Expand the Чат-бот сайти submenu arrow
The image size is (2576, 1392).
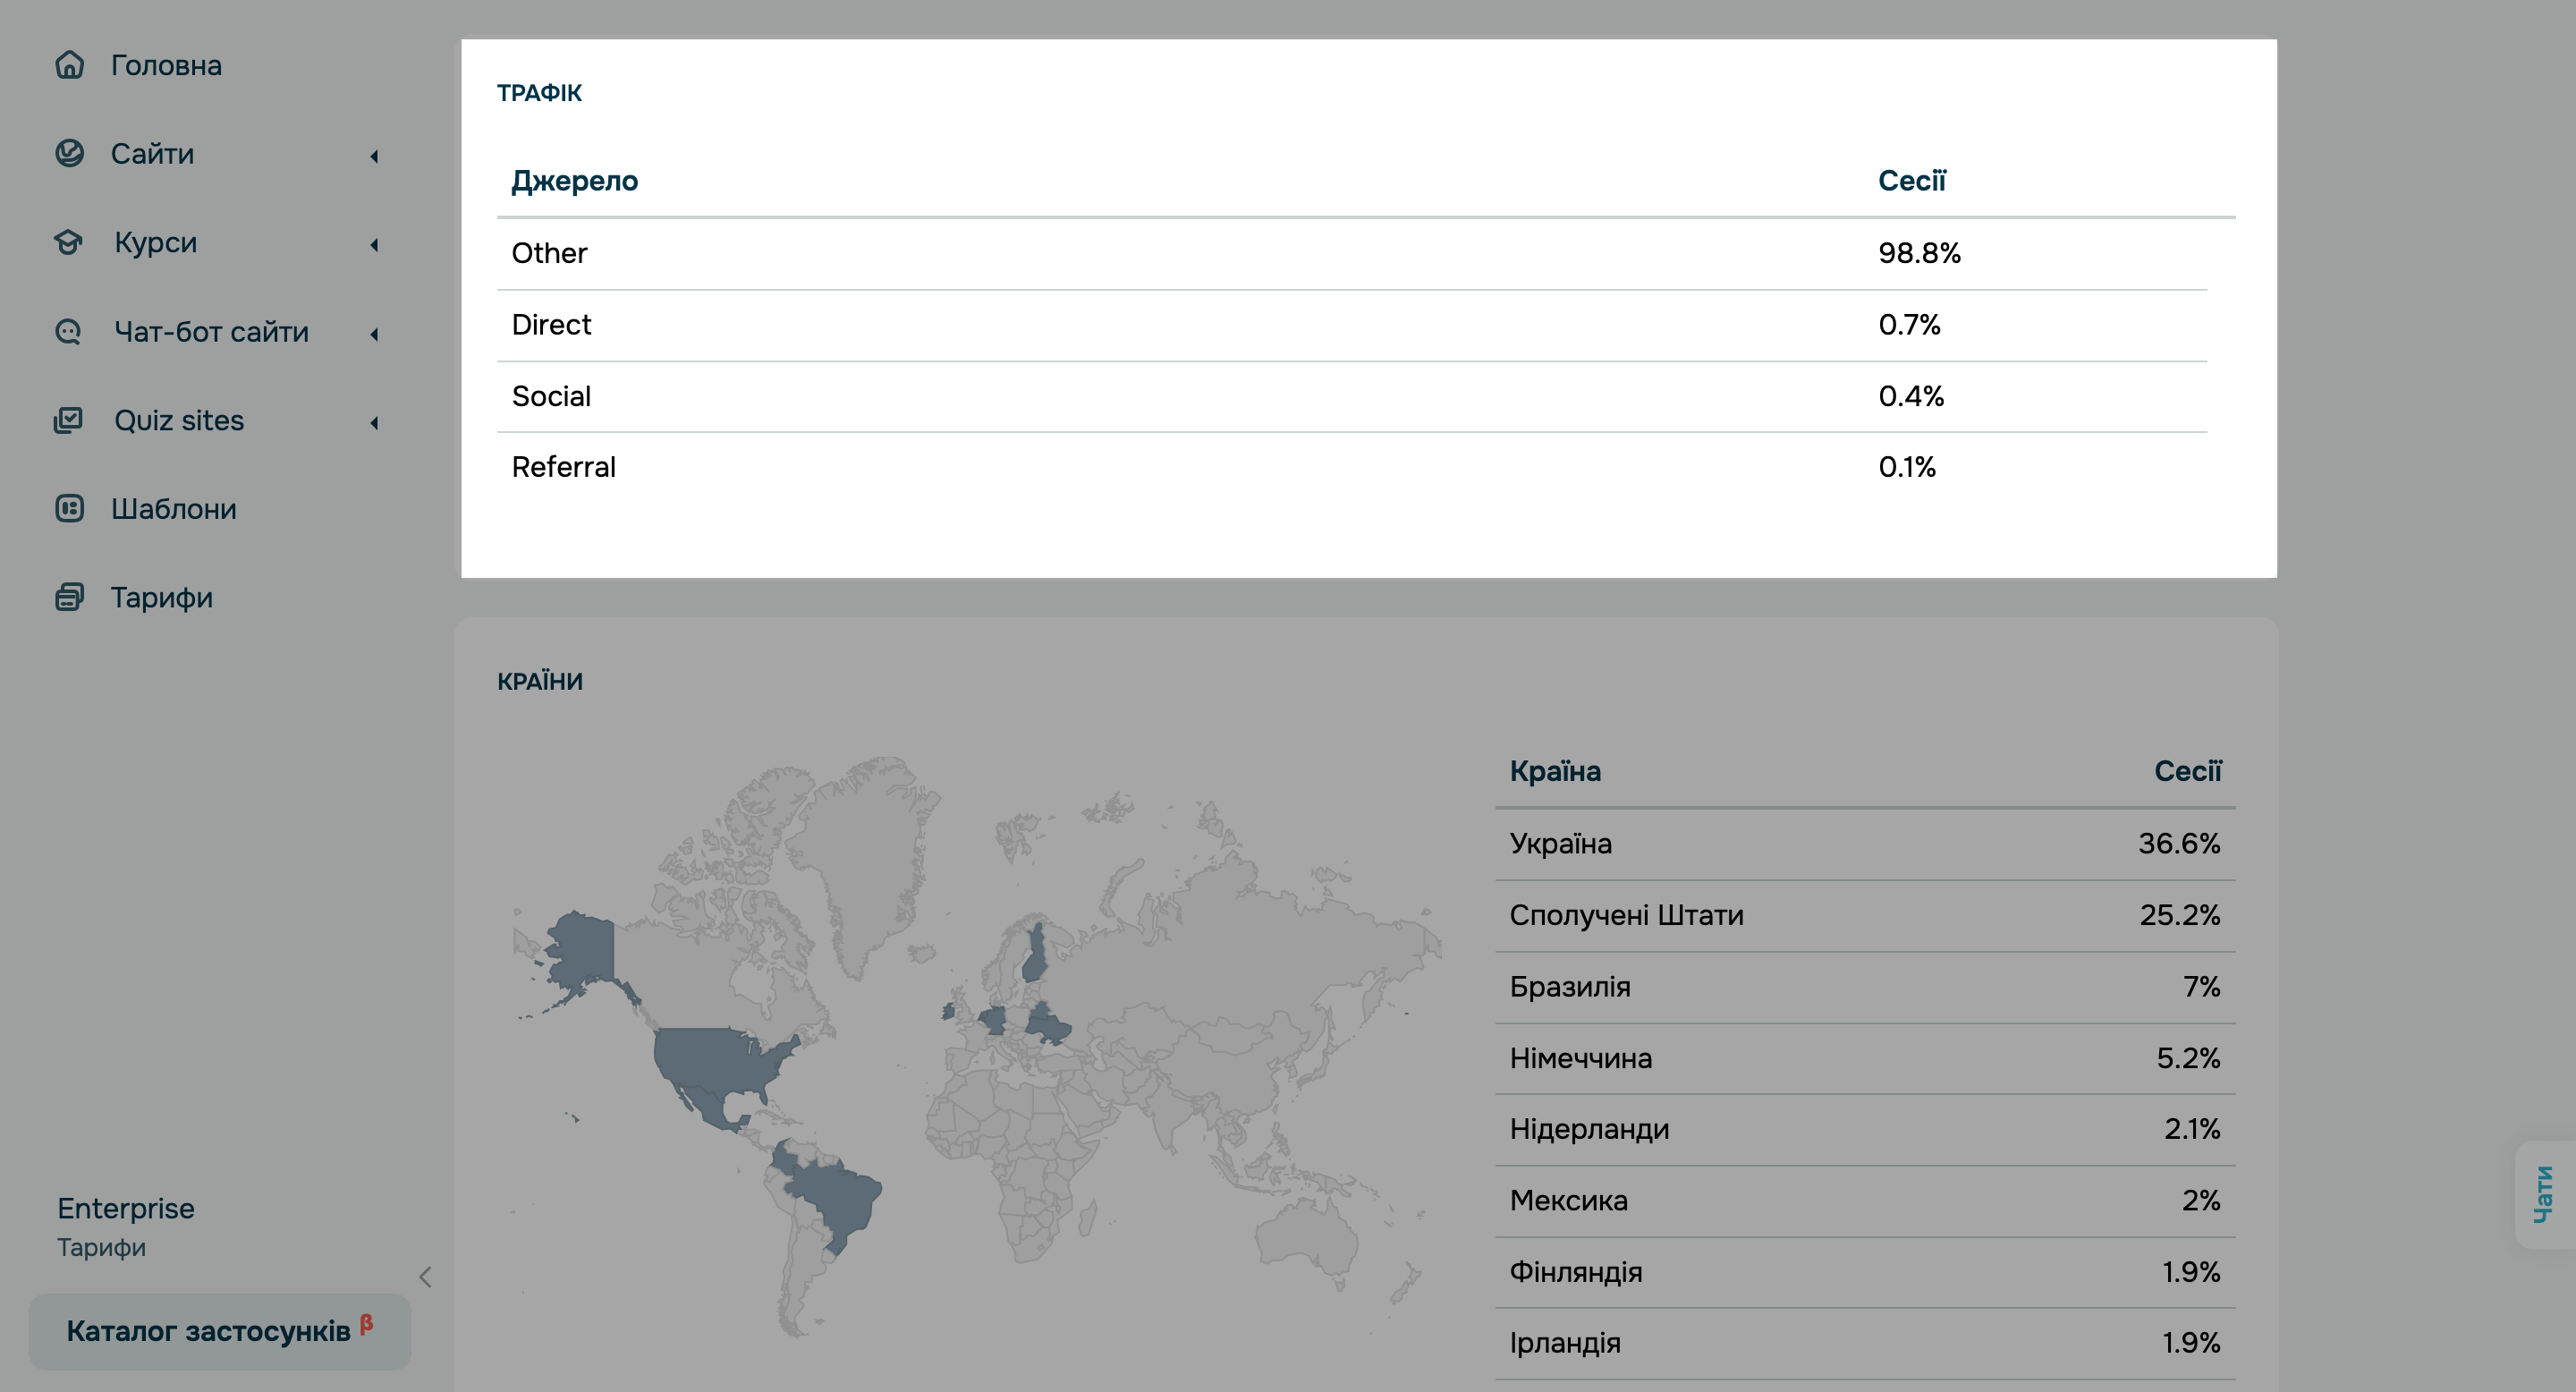[375, 334]
